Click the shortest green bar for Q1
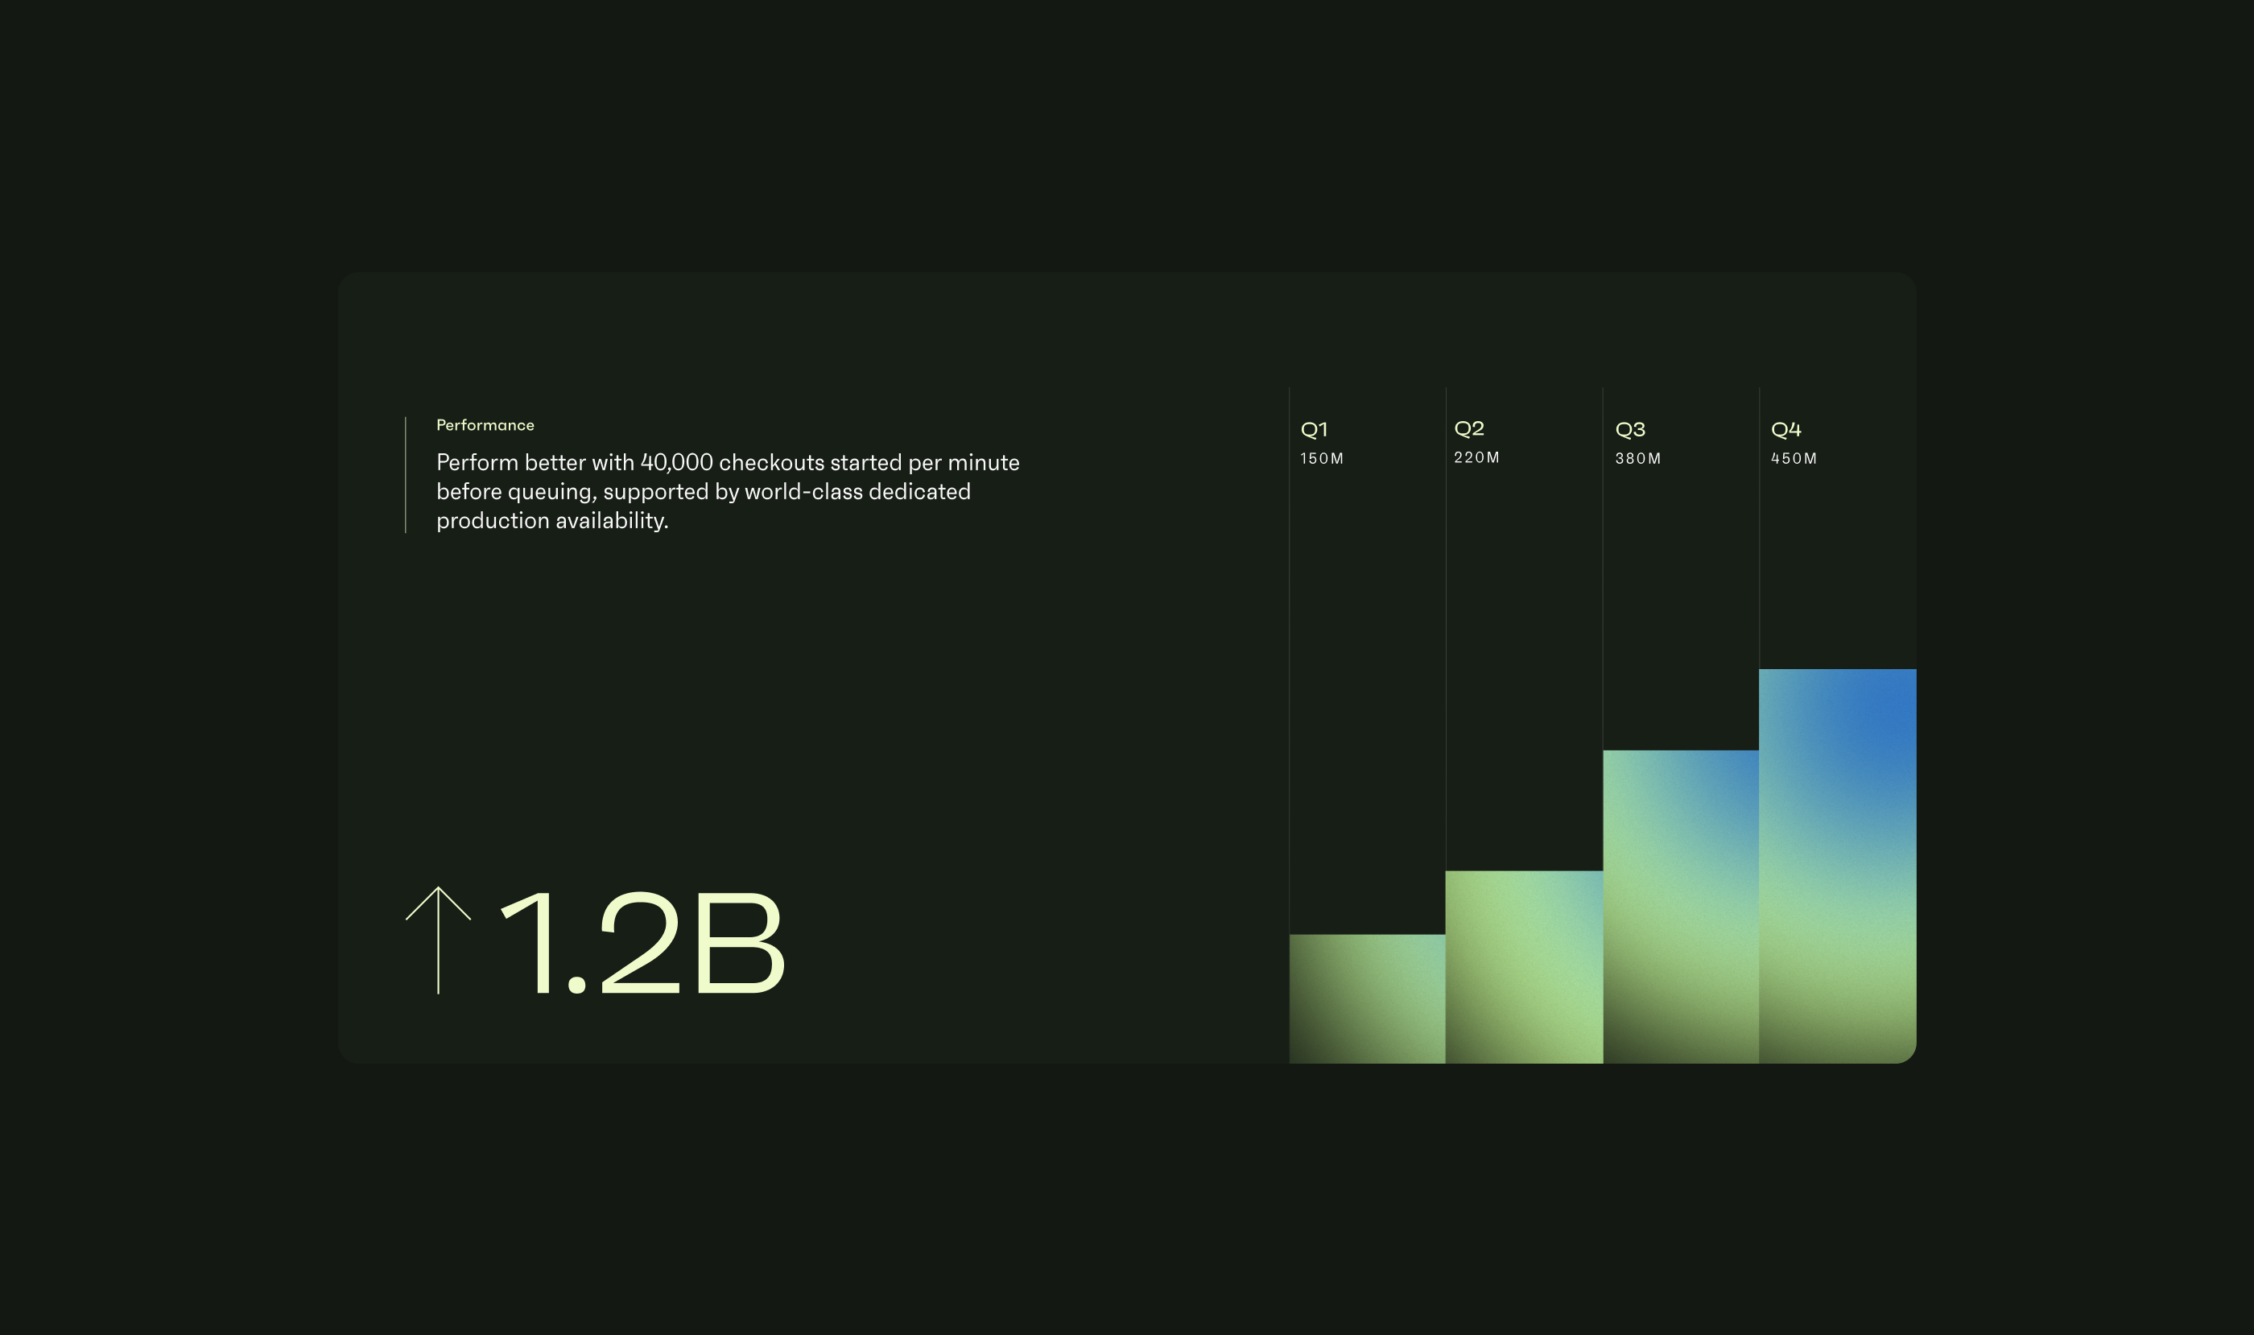Screen dimensions: 2254x1335 (x=1367, y=998)
